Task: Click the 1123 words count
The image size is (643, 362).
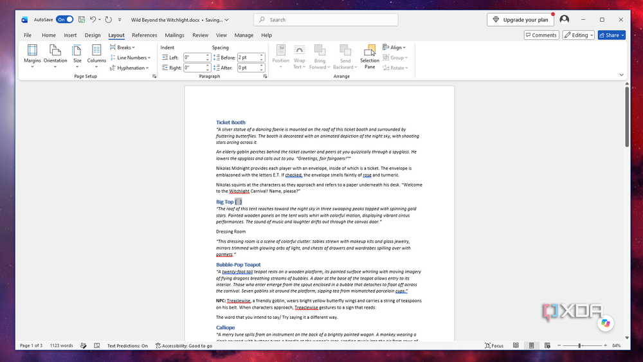Action: pos(62,345)
